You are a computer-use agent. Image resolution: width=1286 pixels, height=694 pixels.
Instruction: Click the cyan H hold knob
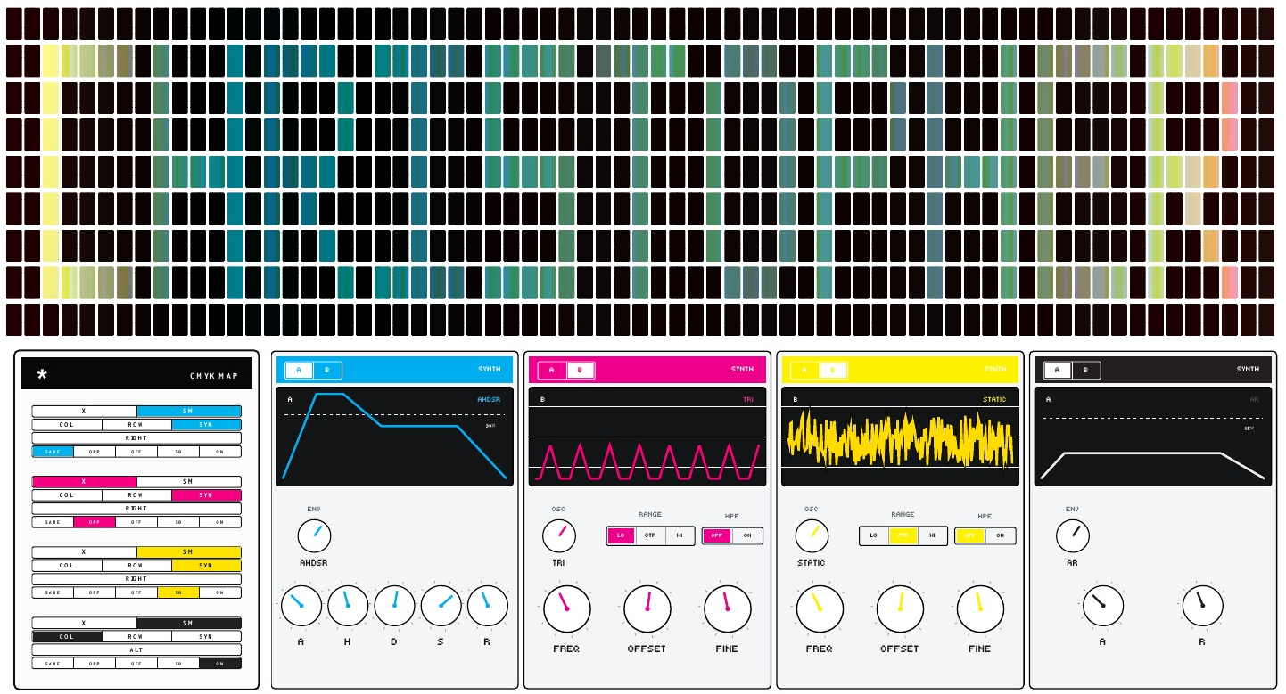point(348,606)
